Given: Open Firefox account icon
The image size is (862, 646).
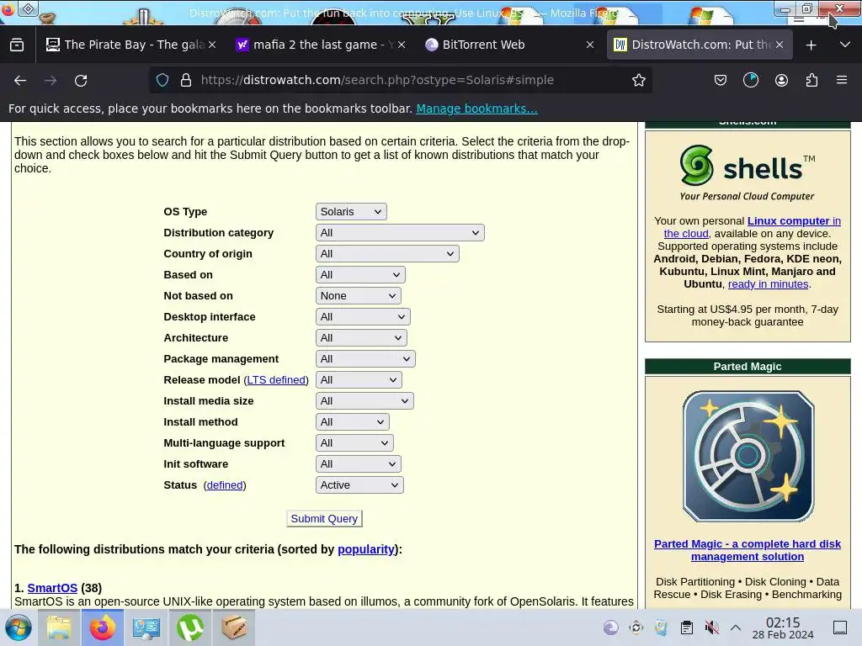Looking at the screenshot, I should [781, 80].
